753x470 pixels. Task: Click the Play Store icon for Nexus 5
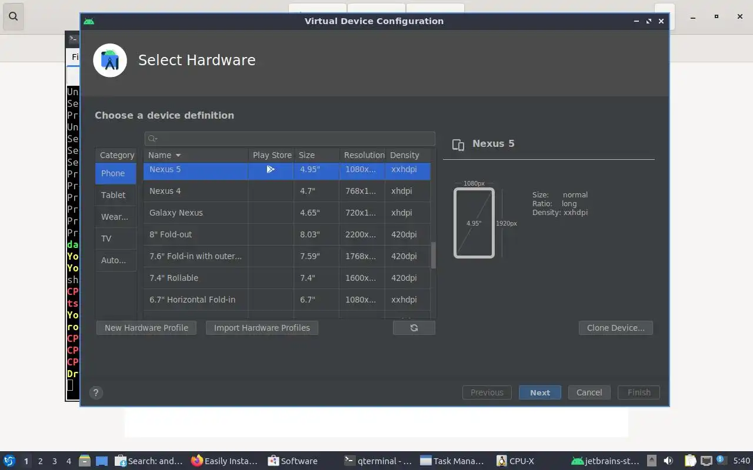[271, 169]
